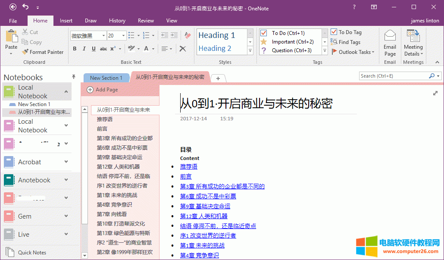Apply the Question (Ctrl+3) tag

(287, 51)
